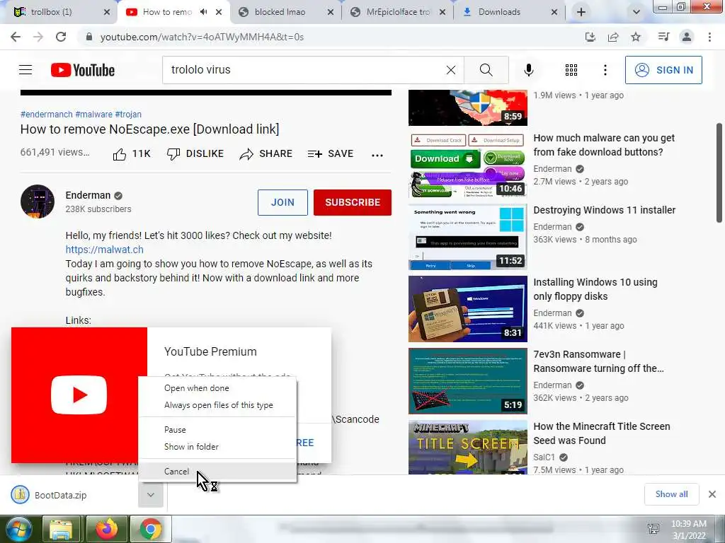Click the BootData.zip file icon
The height and width of the screenshot is (543, 725).
point(20,494)
